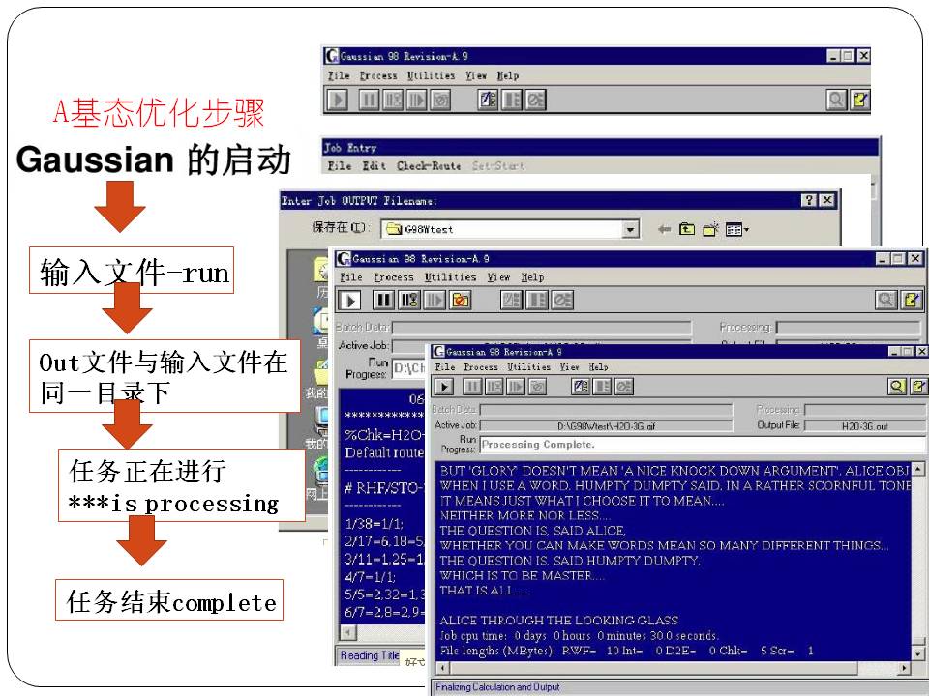Image resolution: width=929 pixels, height=696 pixels.
Task: Click Start icon in running-job Gaussian window
Action: (x=349, y=300)
